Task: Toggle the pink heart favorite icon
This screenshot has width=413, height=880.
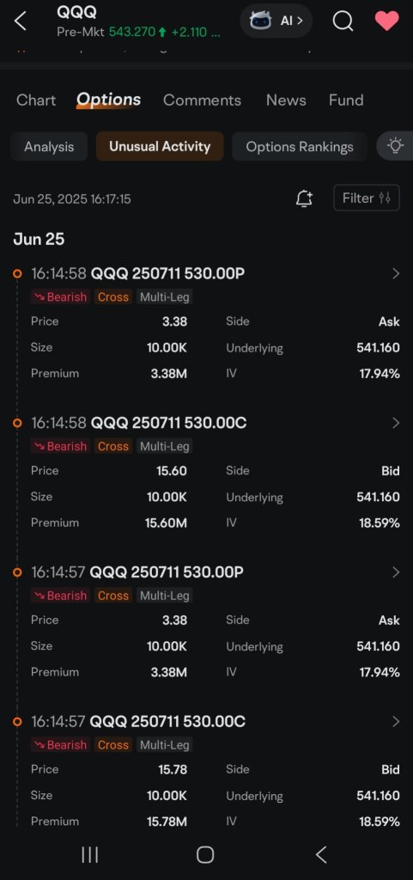Action: click(x=386, y=21)
